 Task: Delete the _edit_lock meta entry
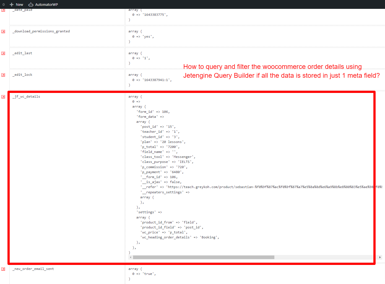click(x=3, y=75)
